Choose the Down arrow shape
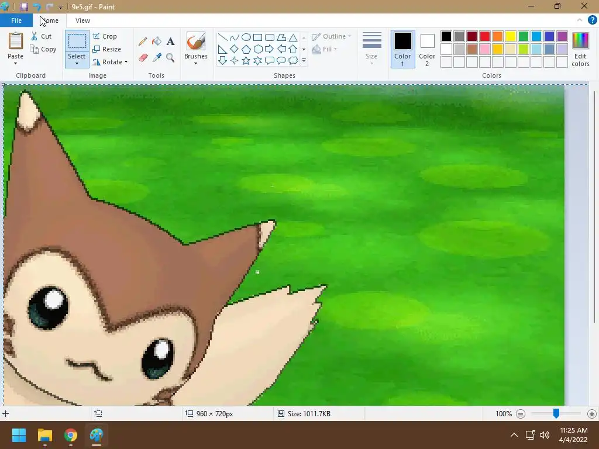Viewport: 599px width, 449px height. tap(222, 60)
